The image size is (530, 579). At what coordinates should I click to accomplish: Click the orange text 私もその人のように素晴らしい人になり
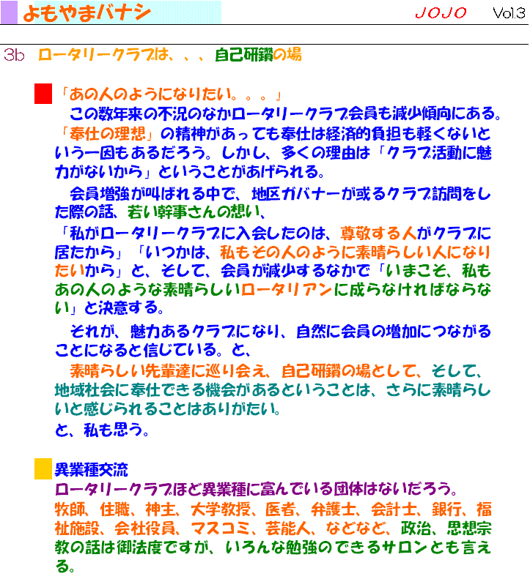(355, 253)
